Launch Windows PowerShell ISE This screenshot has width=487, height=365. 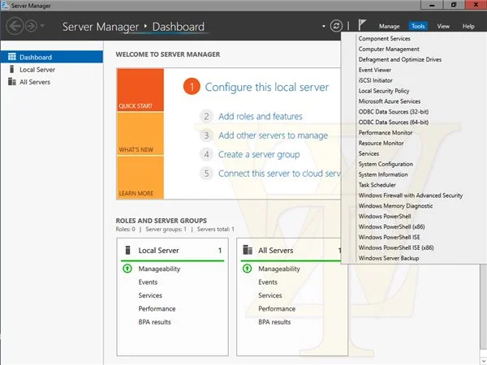[x=389, y=237]
